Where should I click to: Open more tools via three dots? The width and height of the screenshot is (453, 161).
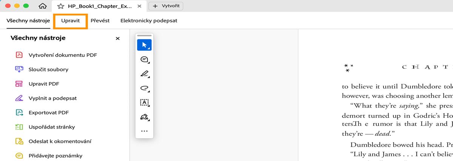tap(144, 131)
